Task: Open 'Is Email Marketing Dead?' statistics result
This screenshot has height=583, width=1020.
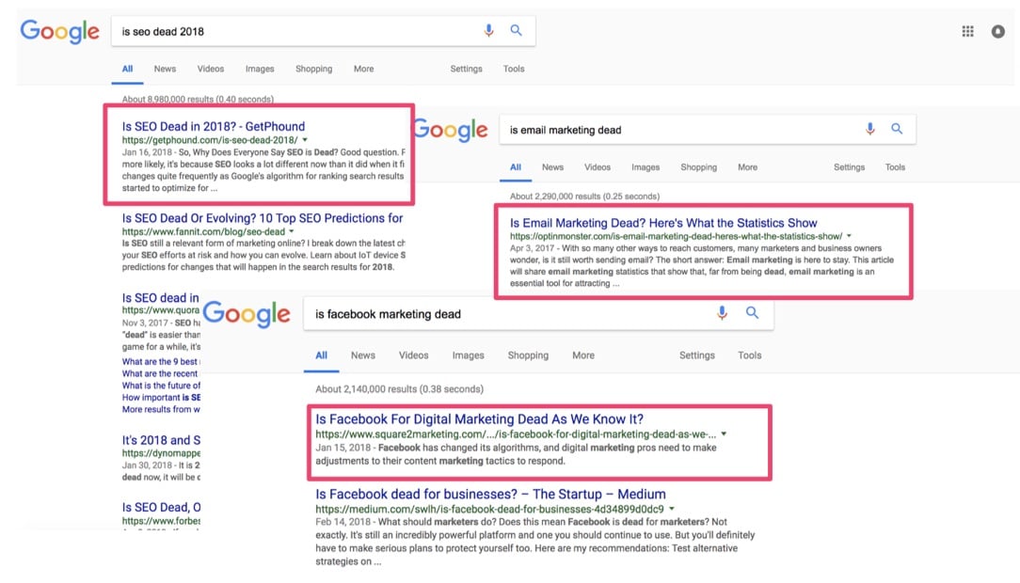Action: point(663,222)
